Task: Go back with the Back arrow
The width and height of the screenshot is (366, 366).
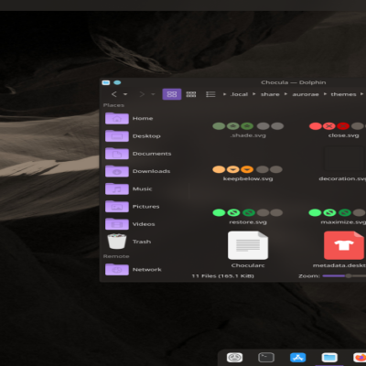Action: [x=114, y=94]
